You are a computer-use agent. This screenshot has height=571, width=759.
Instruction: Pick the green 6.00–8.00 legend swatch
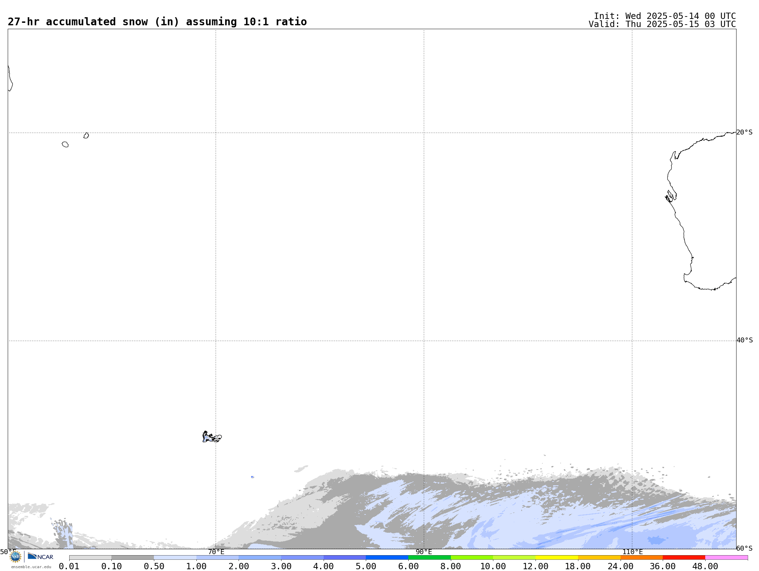[429, 558]
